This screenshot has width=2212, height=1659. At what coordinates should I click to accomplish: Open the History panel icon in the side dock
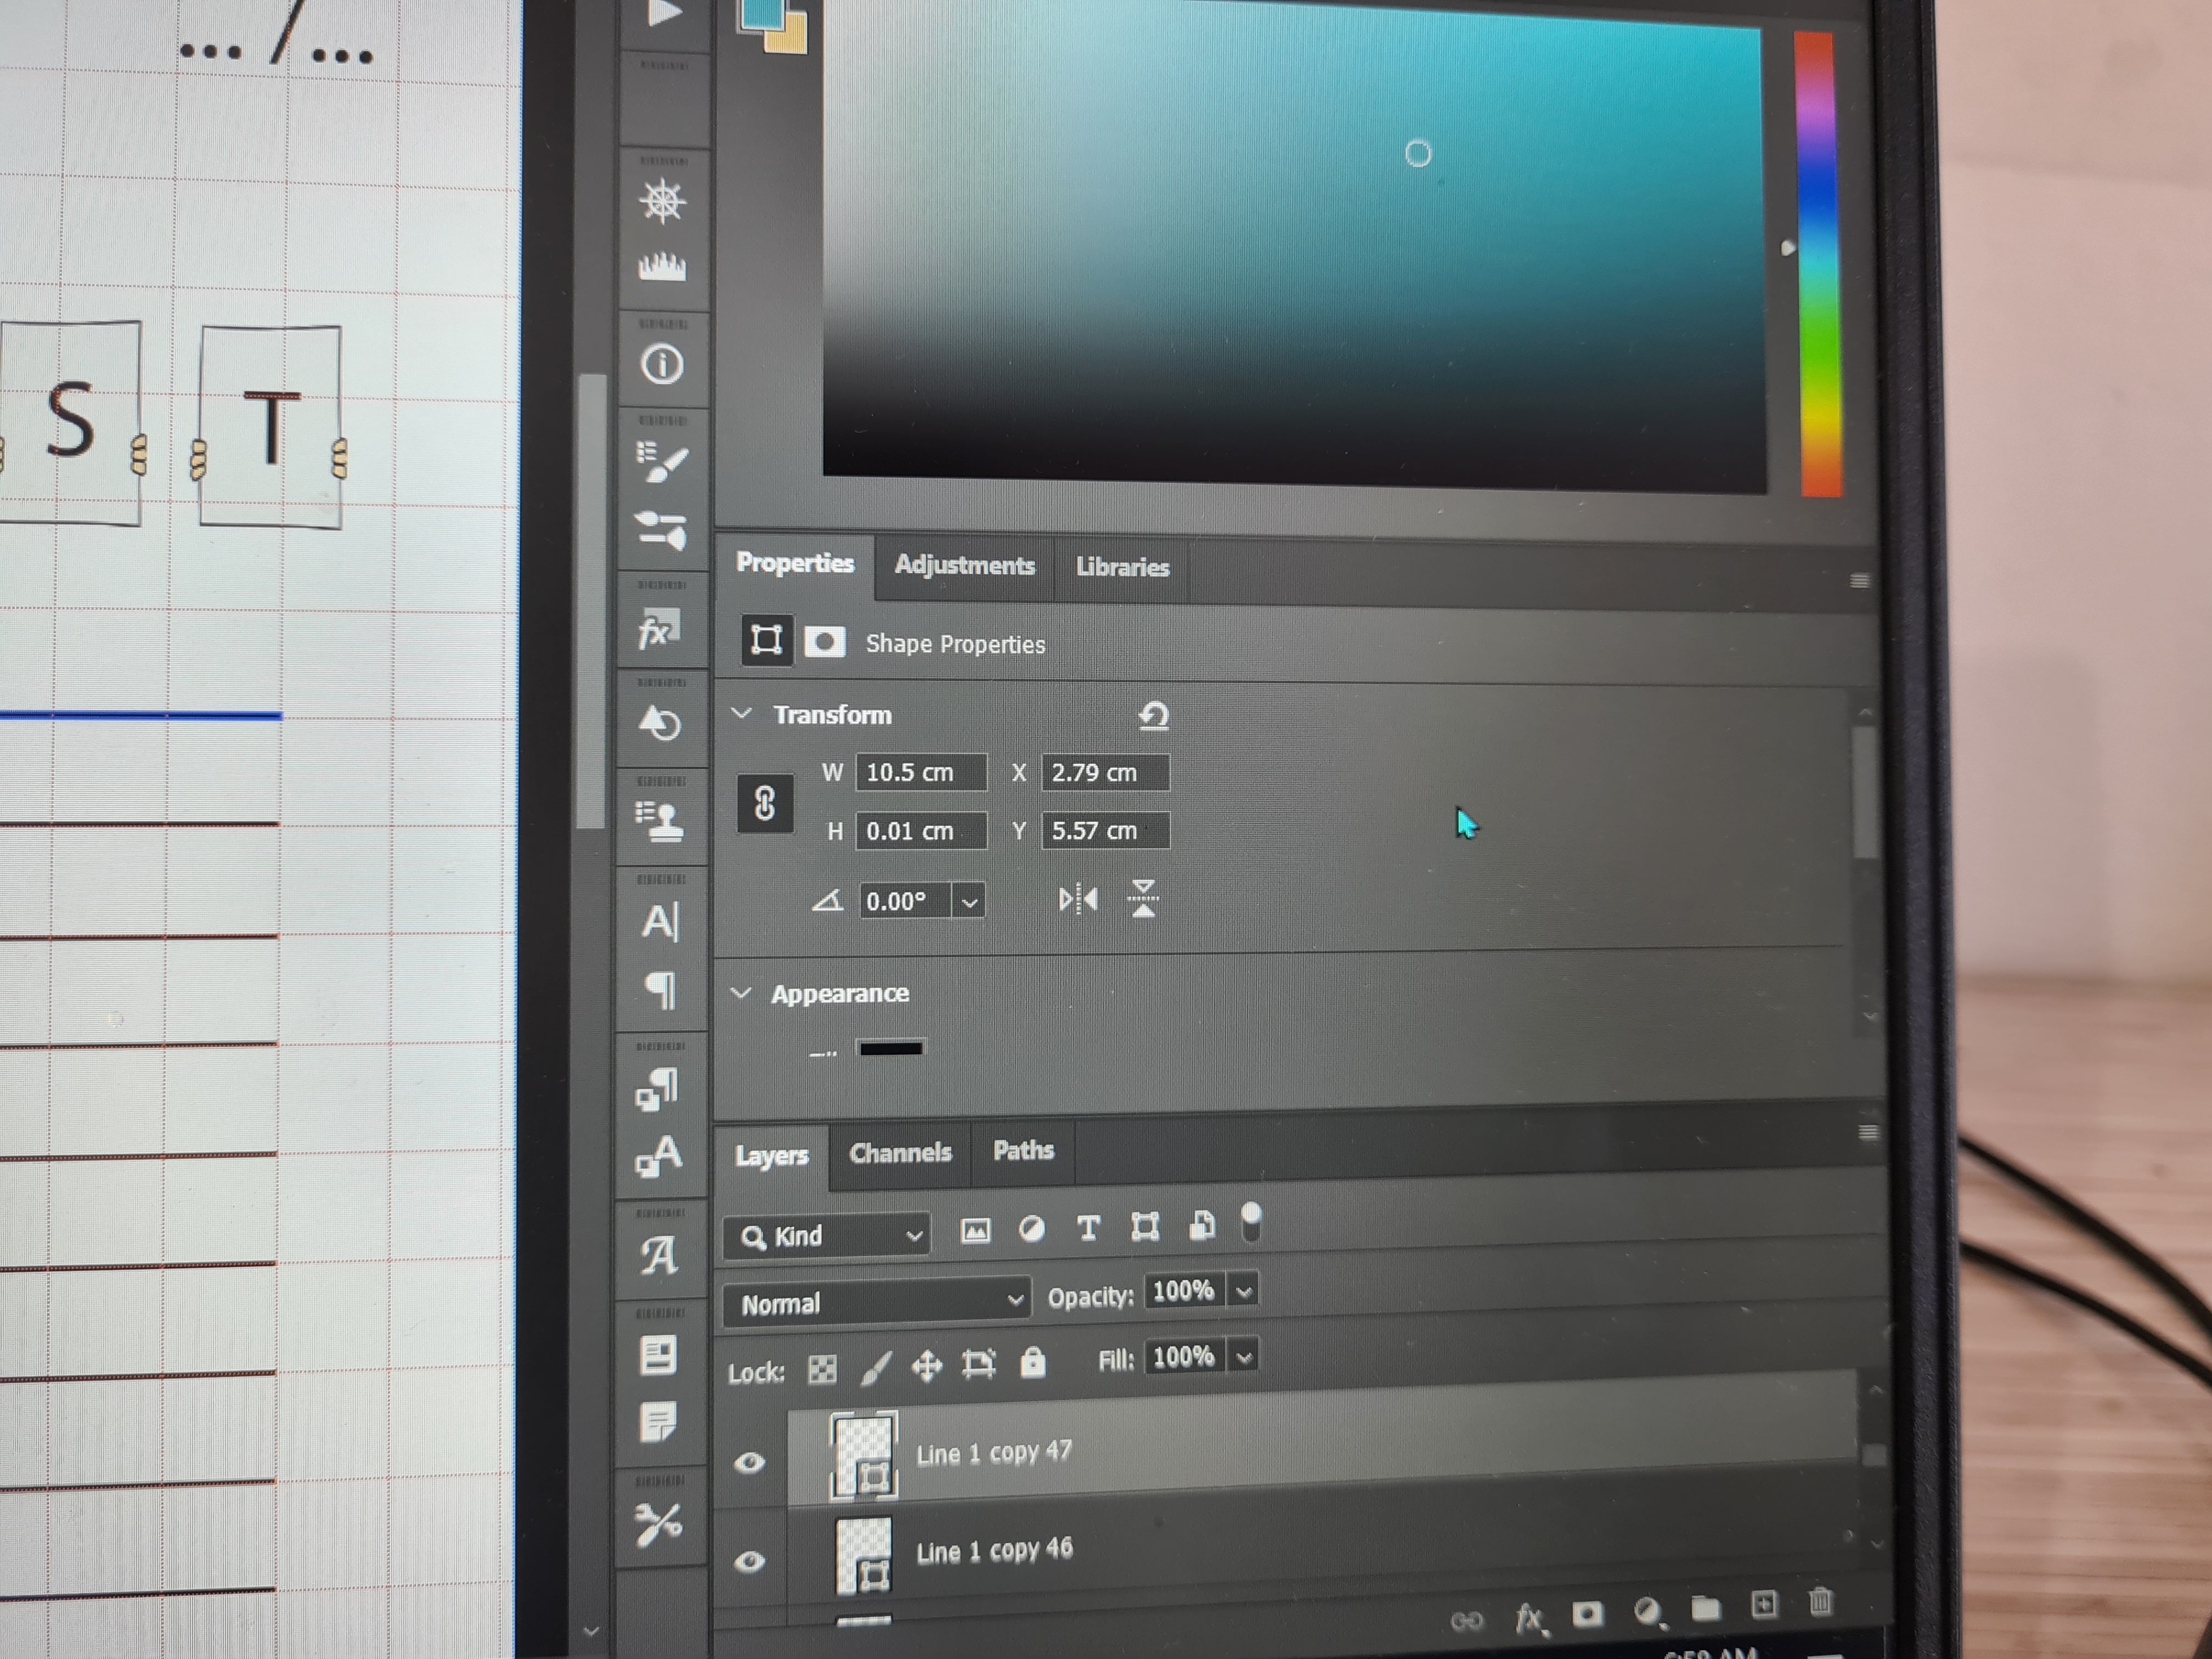(661, 722)
